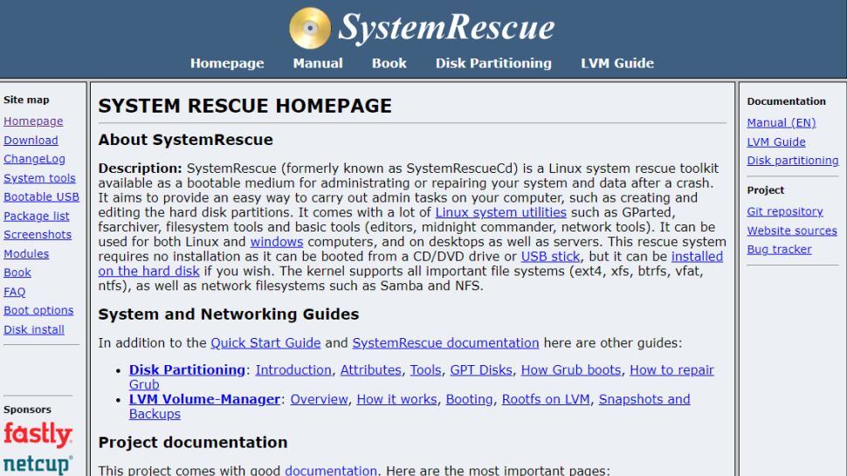Open the netcup sponsor logo

(x=38, y=465)
